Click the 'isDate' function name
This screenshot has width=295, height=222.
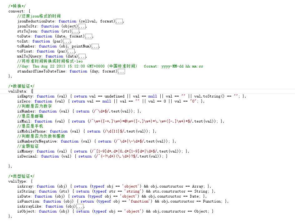pos(24,196)
